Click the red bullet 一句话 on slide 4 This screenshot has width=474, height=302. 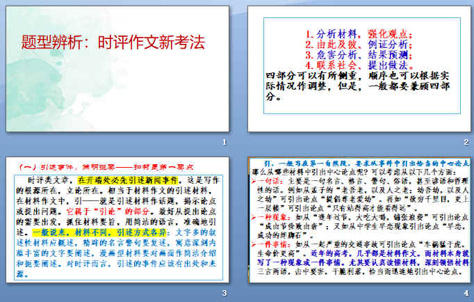pyautogui.click(x=264, y=178)
